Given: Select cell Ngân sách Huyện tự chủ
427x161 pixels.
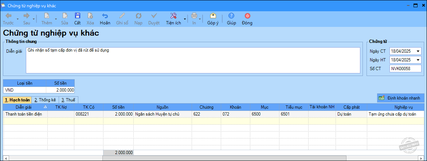Looking at the screenshot, I should [162, 114].
